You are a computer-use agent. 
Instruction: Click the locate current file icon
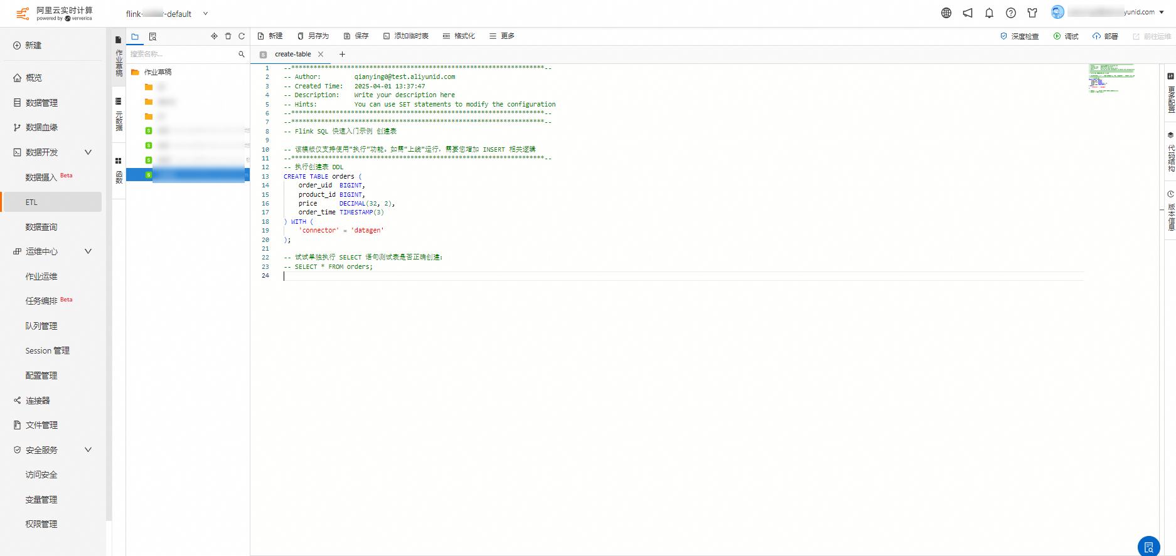[x=214, y=36]
